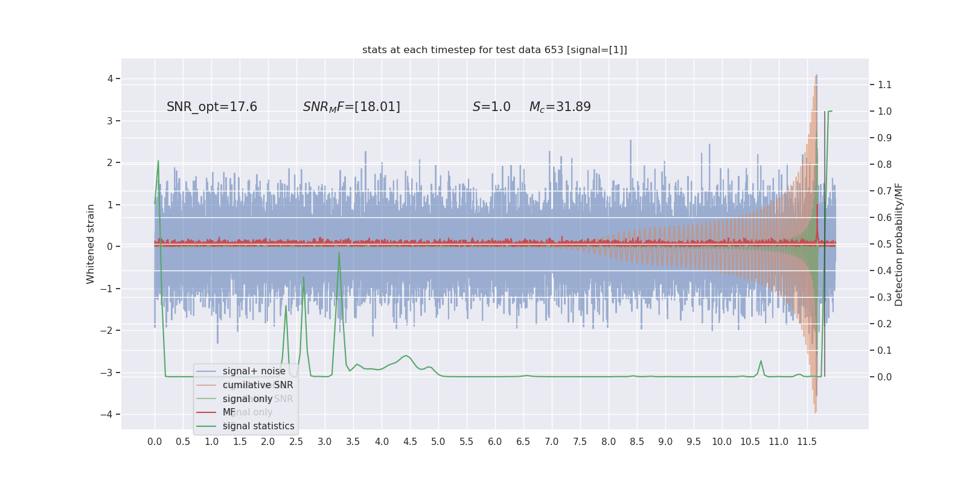This screenshot has width=966, height=483.
Task: Select right axis tick label 0.8
Action: point(884,165)
